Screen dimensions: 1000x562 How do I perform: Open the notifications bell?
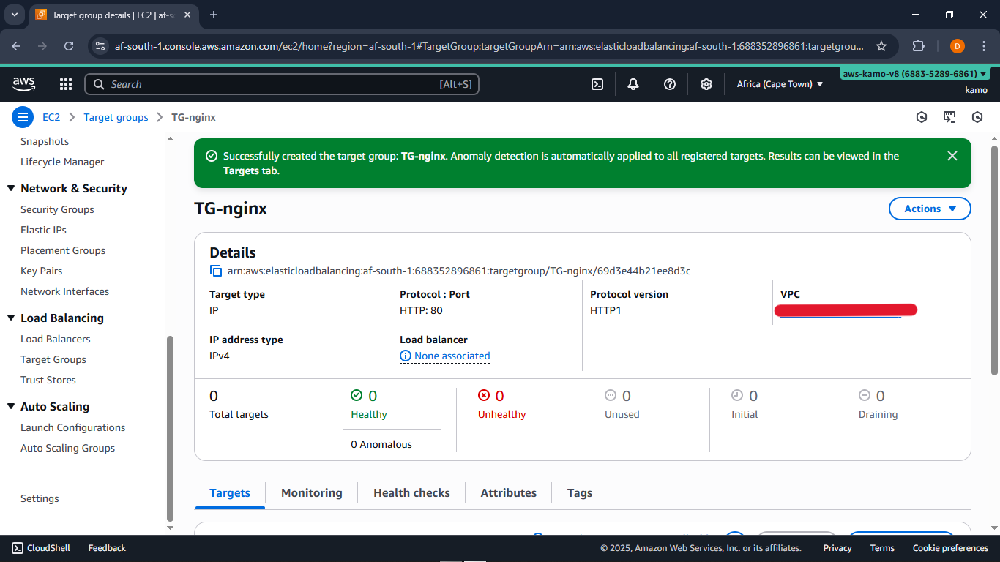point(633,84)
